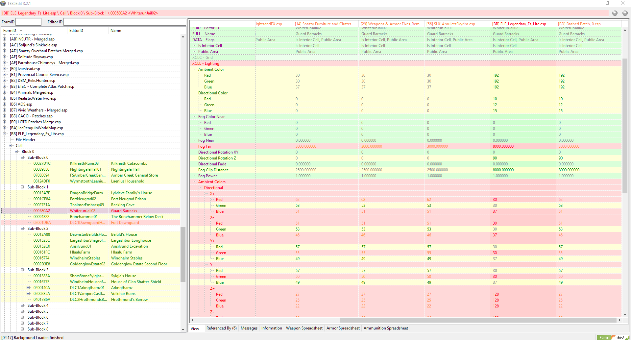Screen dimensions: 631x340
Task: Click the TES5Edit application icon in title bar
Action: point(3,3)
